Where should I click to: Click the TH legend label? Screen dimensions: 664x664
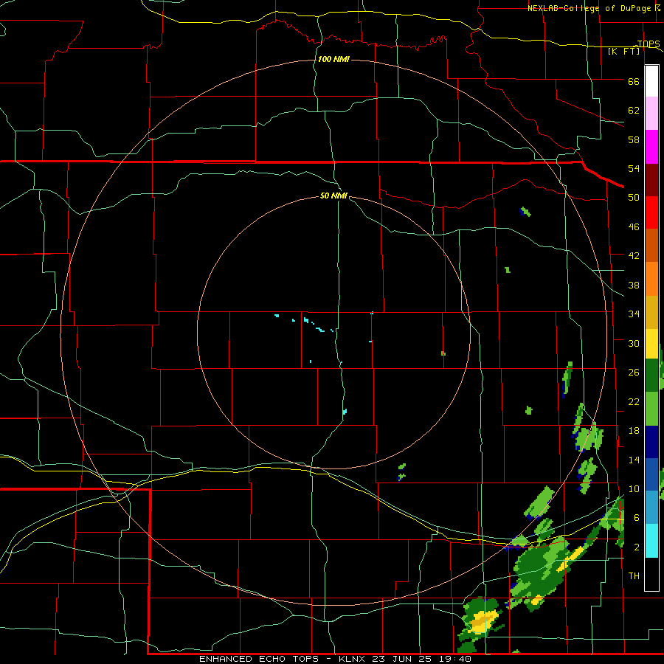click(634, 576)
